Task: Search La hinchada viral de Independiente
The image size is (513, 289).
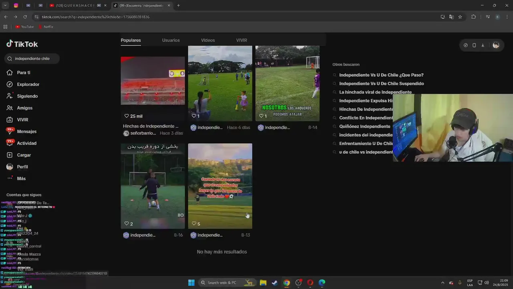Action: point(376,92)
